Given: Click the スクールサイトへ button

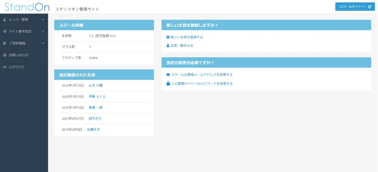Looking at the screenshot, I should pyautogui.click(x=355, y=7).
